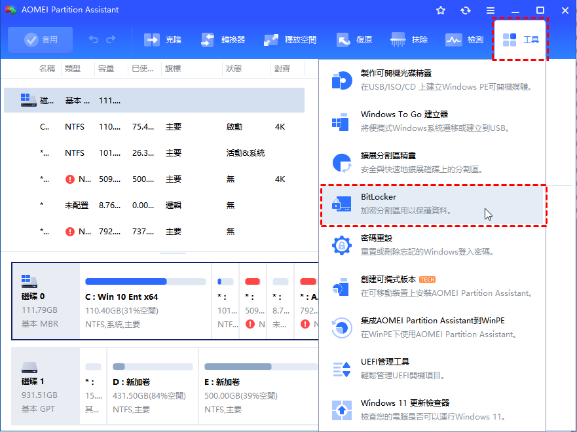The image size is (577, 432).
Task: Open the 抹除 wipe tool
Action: (x=409, y=40)
